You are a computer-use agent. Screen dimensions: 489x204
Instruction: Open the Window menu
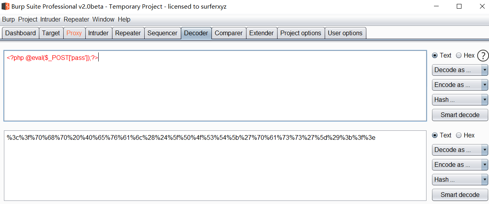(x=103, y=19)
